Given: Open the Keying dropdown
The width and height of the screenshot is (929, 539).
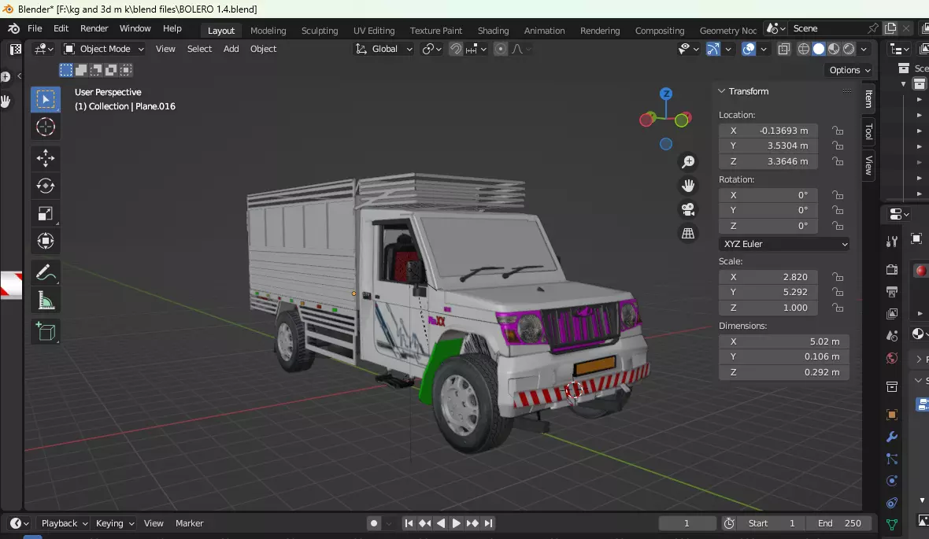Looking at the screenshot, I should (115, 523).
